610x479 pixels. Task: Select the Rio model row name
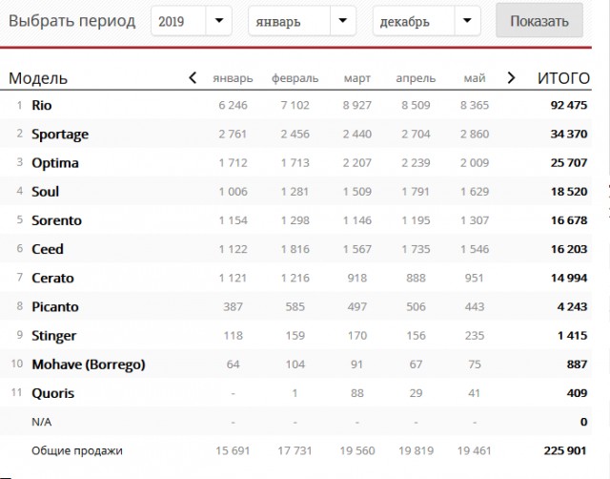click(42, 105)
